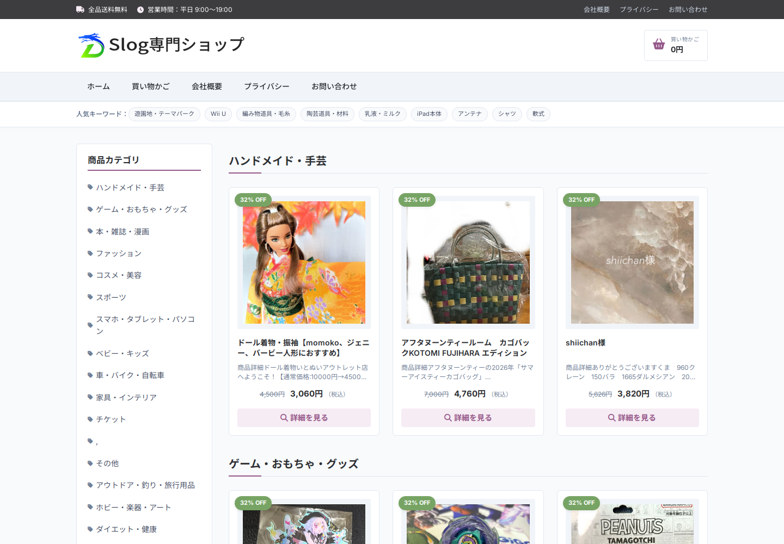Open the アフタヌーンティールーム カゴバッグ product title
The image size is (784, 544).
pos(465,348)
